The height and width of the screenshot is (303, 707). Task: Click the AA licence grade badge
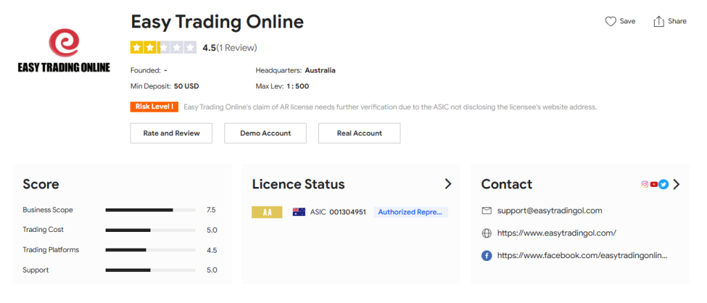[267, 212]
